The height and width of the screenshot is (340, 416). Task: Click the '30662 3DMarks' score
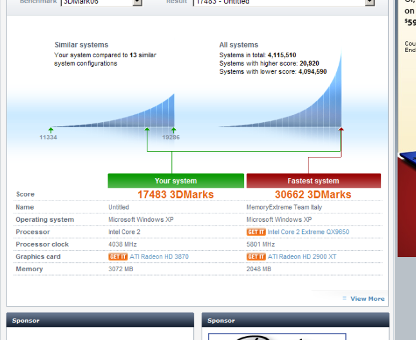coord(313,195)
